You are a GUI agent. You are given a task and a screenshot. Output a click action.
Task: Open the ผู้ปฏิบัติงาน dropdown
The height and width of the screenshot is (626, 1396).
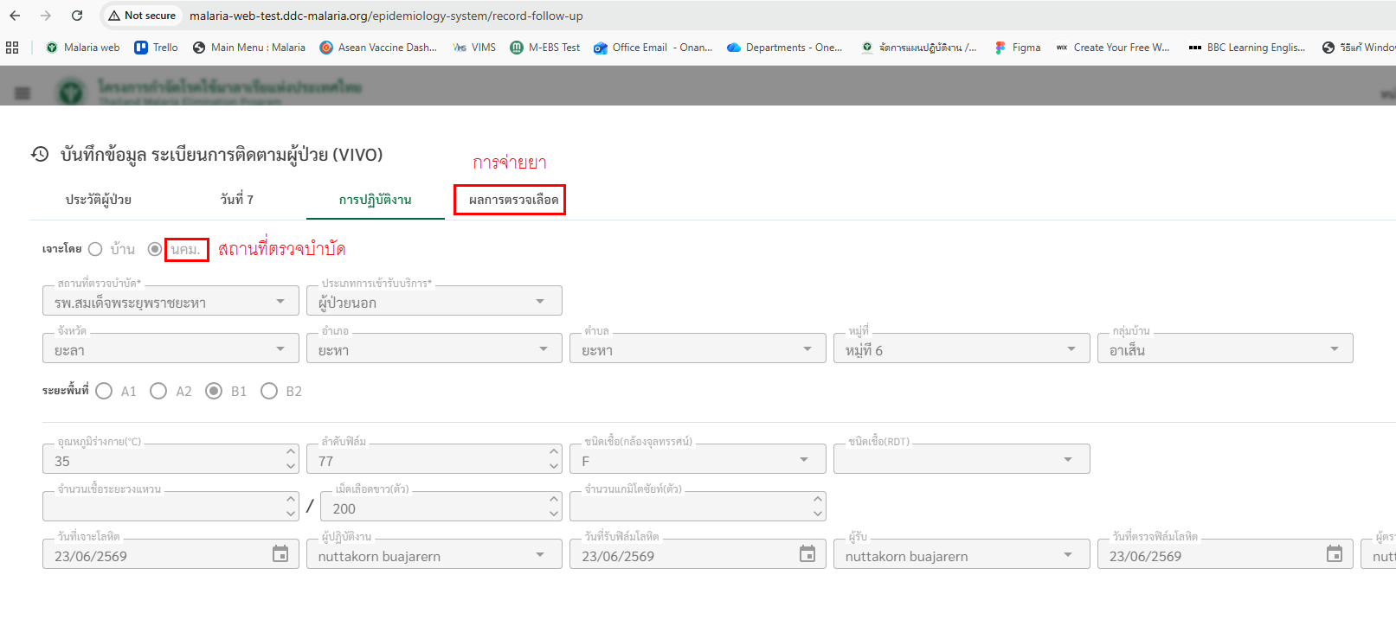pos(434,554)
